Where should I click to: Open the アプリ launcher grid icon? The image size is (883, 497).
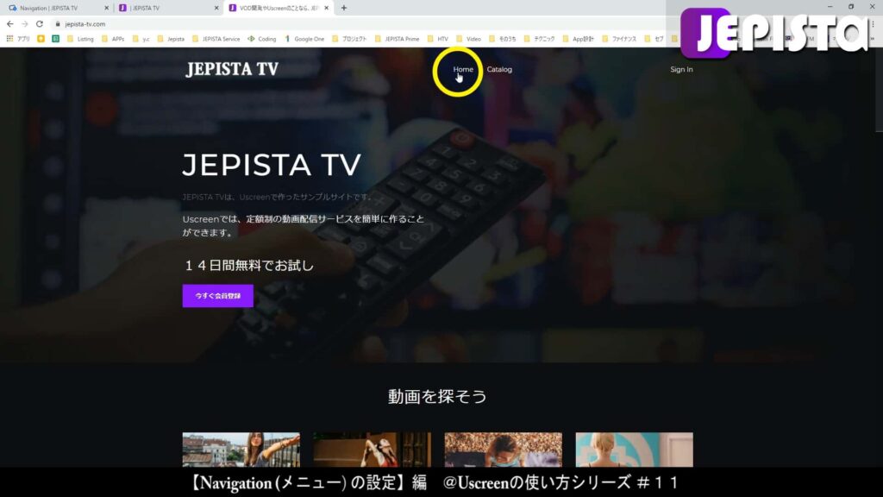[9, 39]
